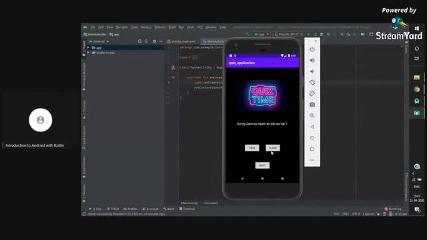This screenshot has height=240, width=427.
Task: Click the green Run app icon
Action: click(308, 34)
